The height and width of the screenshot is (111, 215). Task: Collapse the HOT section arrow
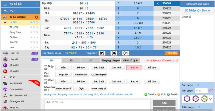[x=5, y=11]
